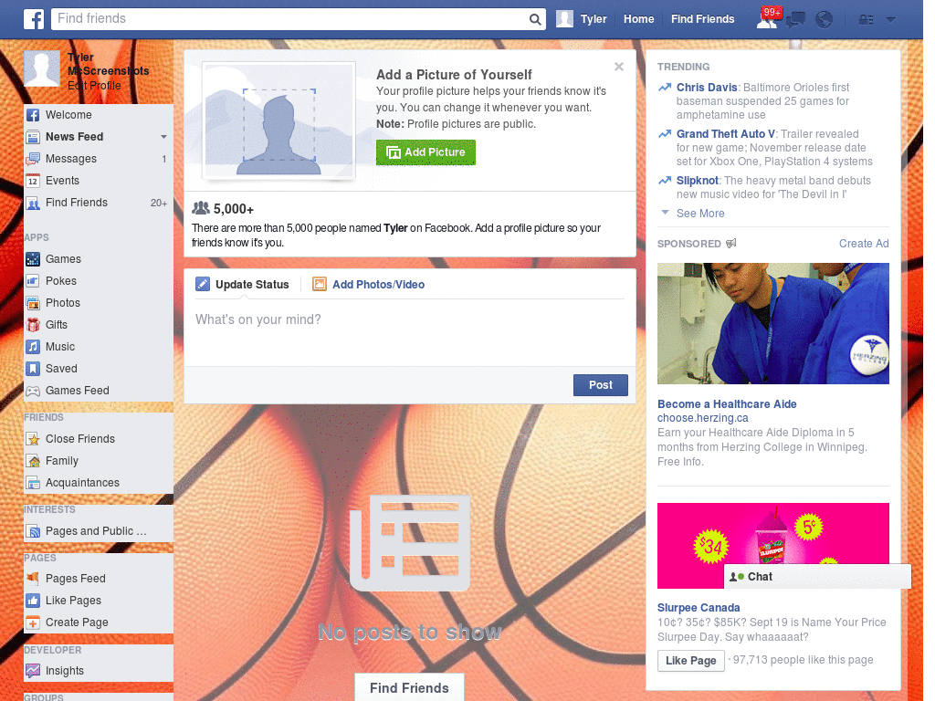Open Events calendar icon
The height and width of the screenshot is (701, 935).
(x=33, y=182)
